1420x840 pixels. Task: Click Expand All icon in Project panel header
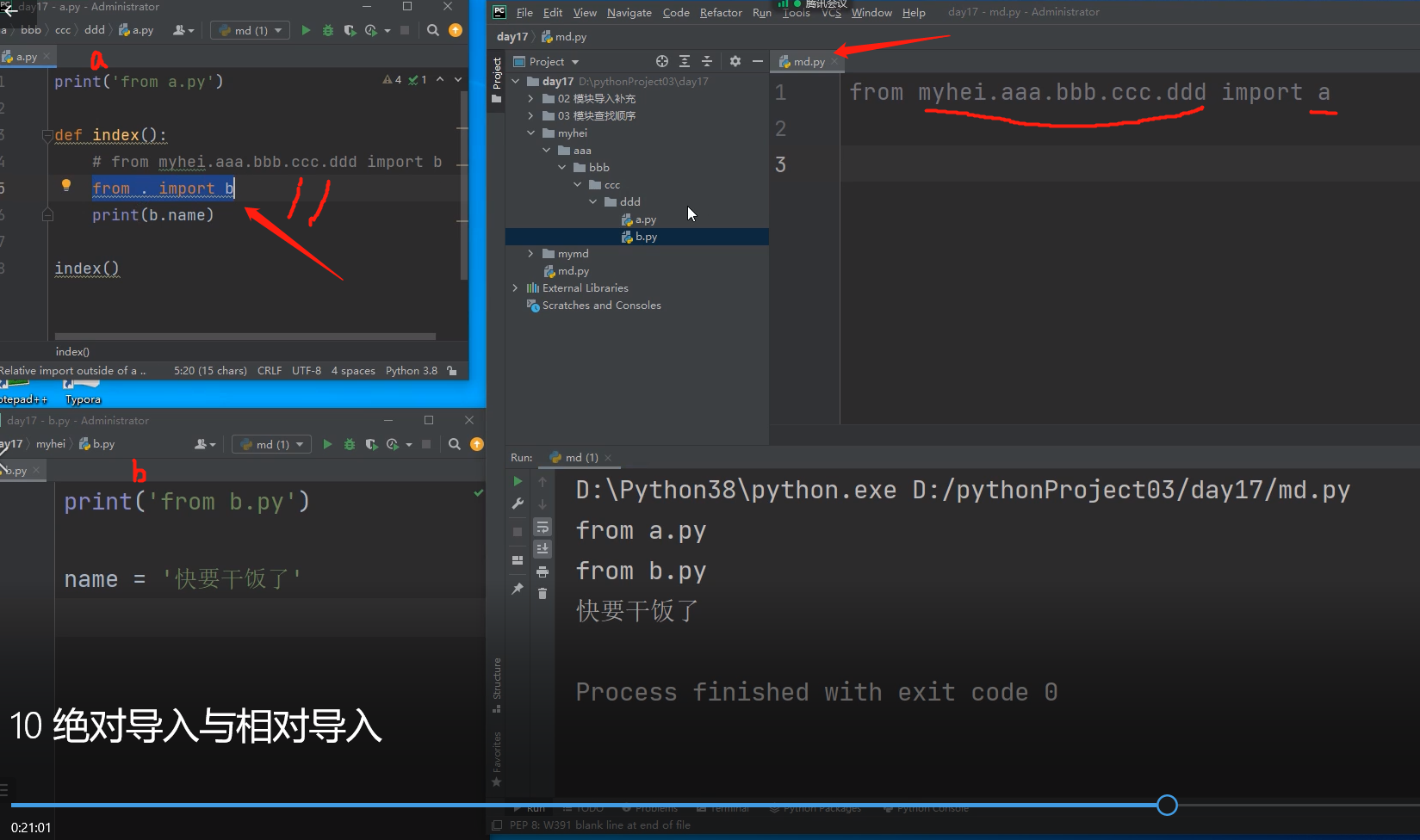pos(685,61)
